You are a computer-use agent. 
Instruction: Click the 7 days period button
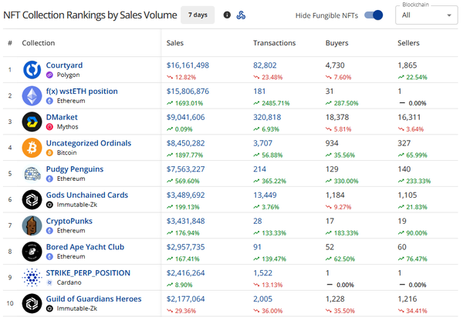[198, 15]
